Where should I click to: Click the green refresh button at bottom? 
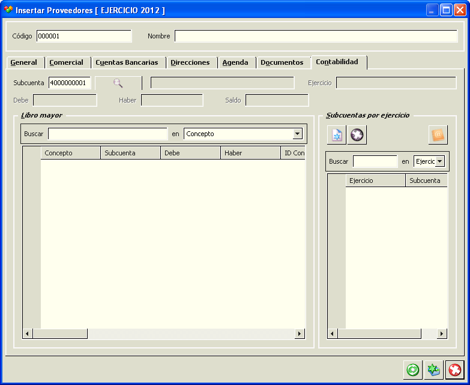[x=413, y=370]
